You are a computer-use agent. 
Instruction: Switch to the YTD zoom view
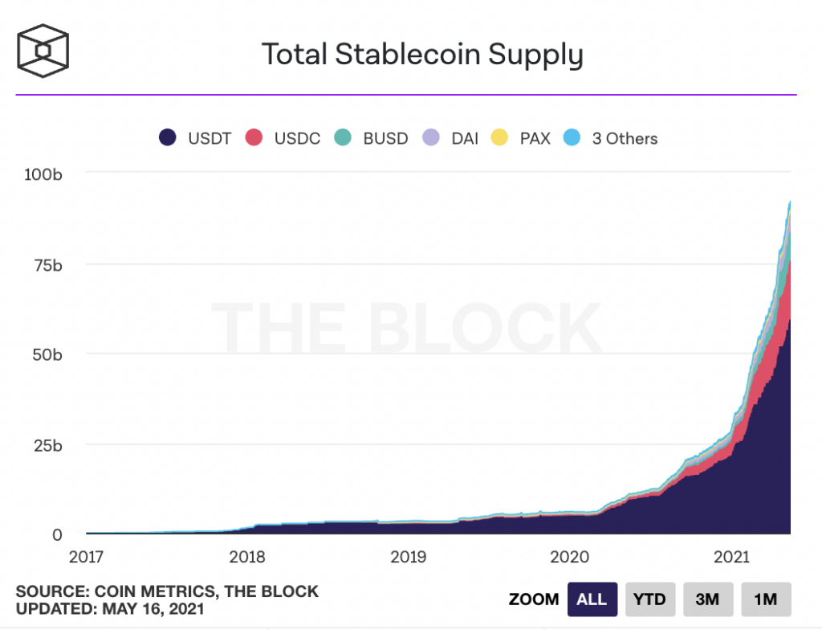[x=650, y=599]
